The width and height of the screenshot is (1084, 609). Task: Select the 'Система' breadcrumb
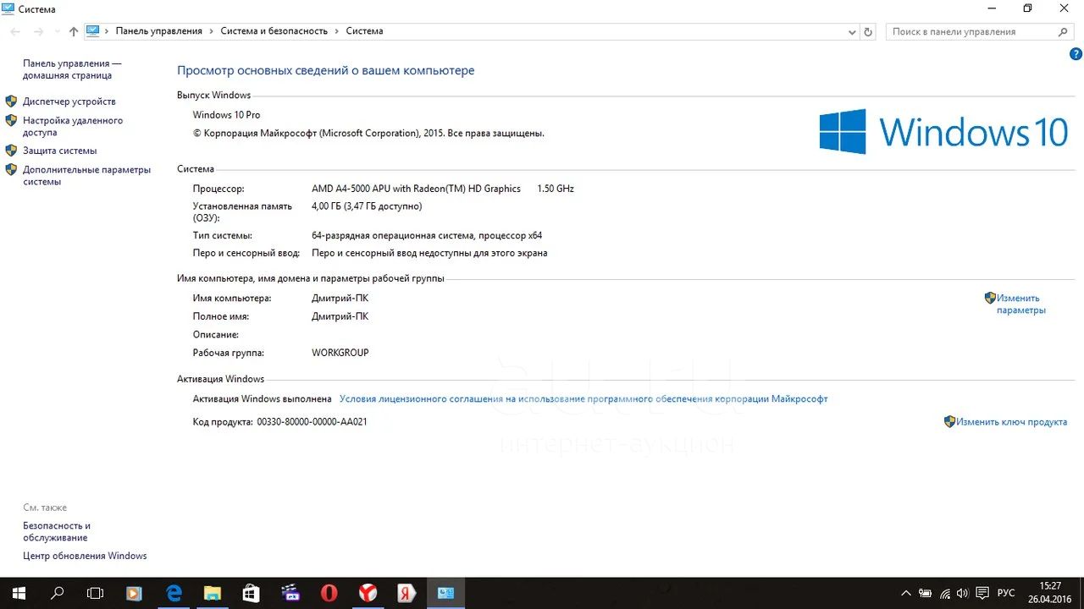point(365,31)
